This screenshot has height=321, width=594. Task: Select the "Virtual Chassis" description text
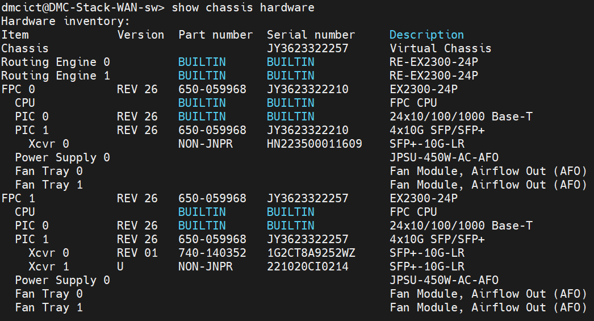point(440,48)
